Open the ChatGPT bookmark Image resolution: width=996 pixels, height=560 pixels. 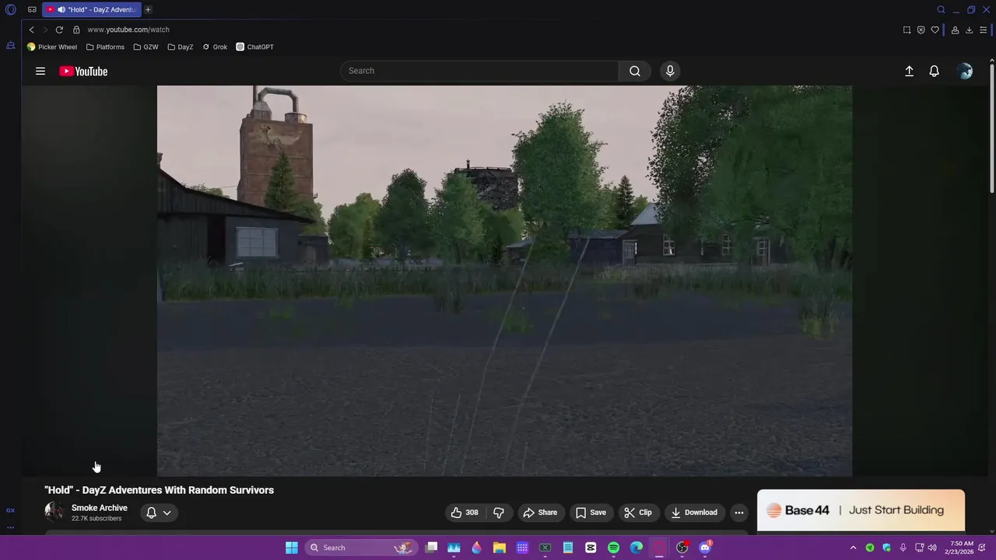255,47
